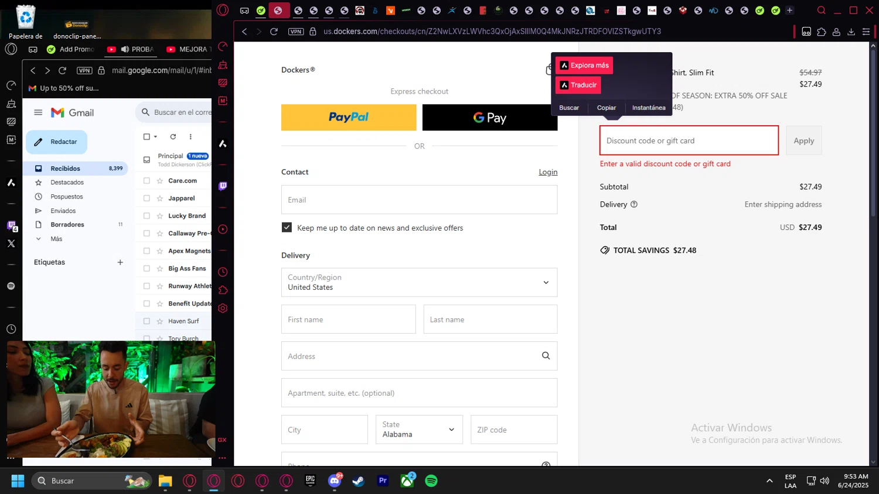Click the Apply discount button
This screenshot has width=879, height=494.
point(804,140)
